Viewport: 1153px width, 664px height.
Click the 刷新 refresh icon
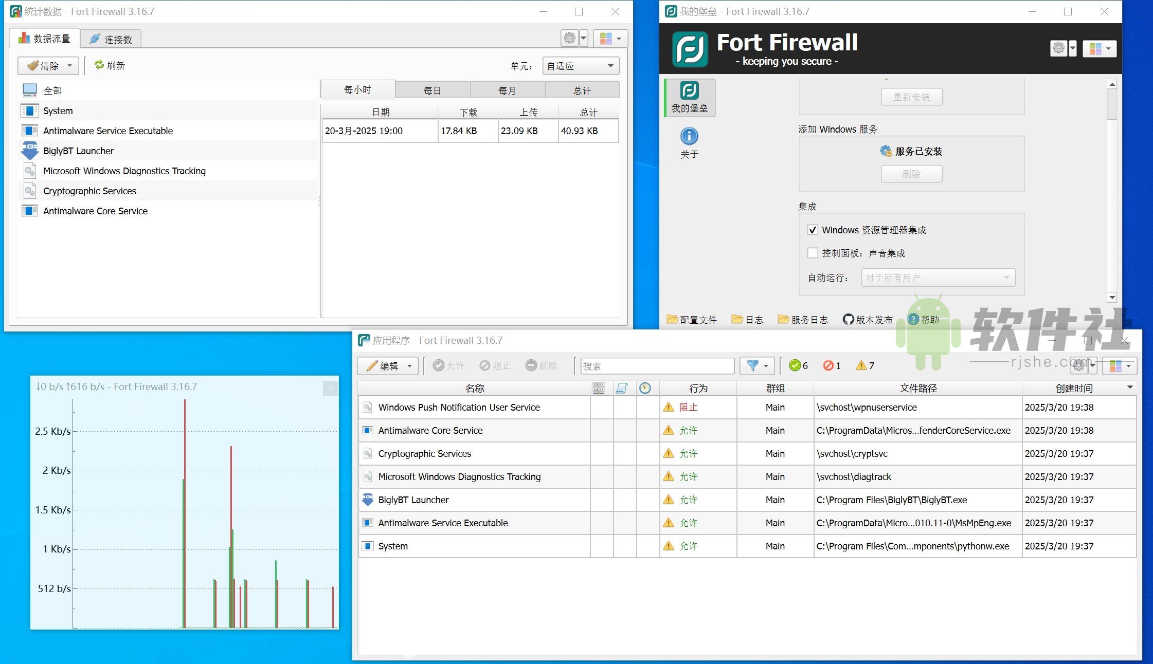pos(99,65)
